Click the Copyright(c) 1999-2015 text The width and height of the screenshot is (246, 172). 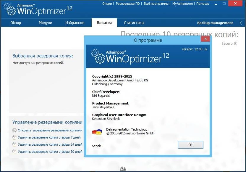point(112,76)
